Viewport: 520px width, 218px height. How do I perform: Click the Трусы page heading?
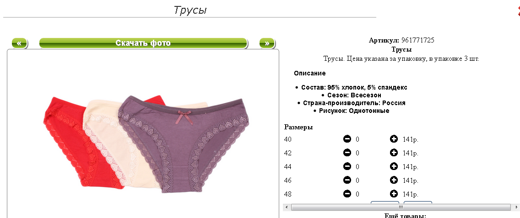click(190, 10)
